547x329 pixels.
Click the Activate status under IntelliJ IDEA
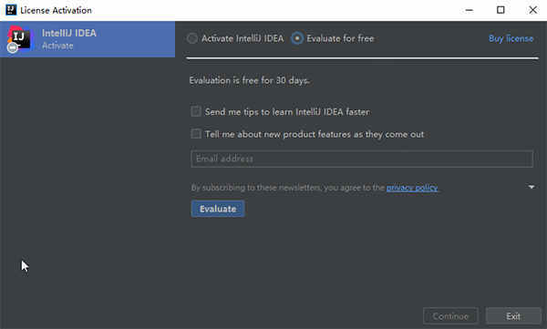coord(57,46)
